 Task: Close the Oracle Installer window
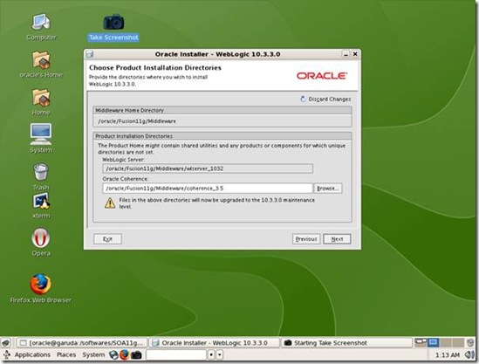click(x=355, y=54)
